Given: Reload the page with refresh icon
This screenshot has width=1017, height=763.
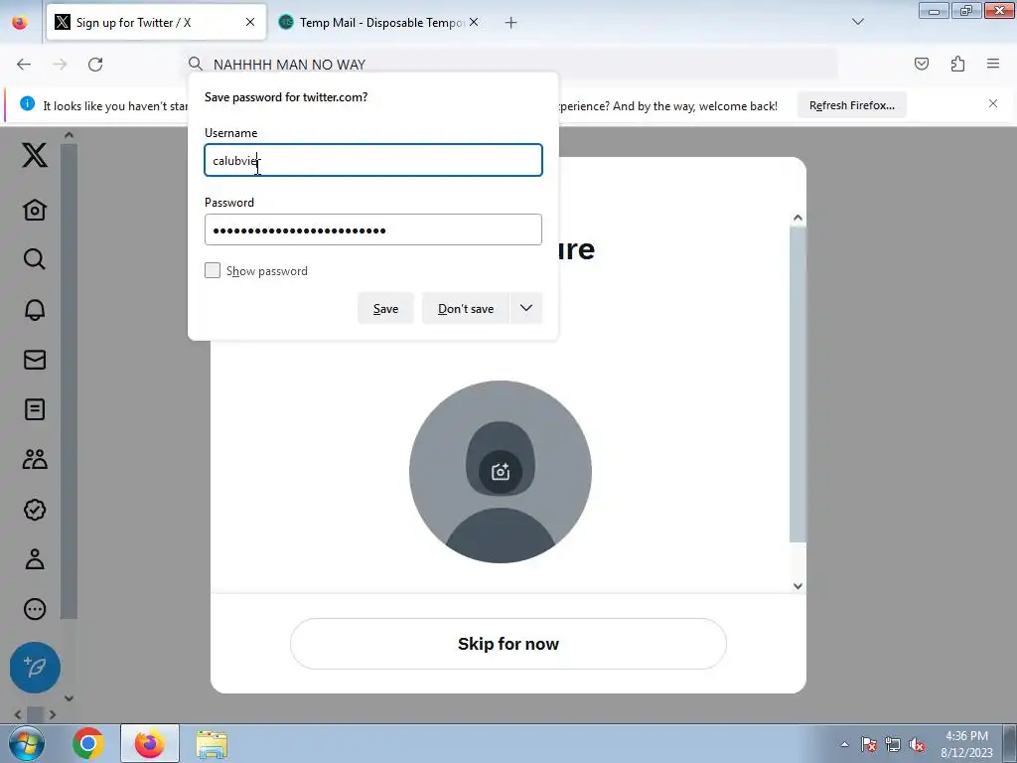Looking at the screenshot, I should (x=95, y=65).
